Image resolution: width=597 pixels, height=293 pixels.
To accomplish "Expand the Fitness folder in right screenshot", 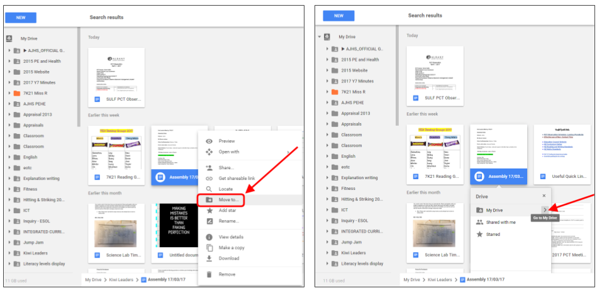I will 327,189.
